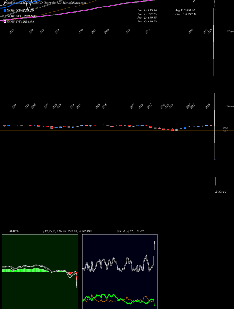Click the 'Pre V: 3.257 M' volume text
Image resolution: width=234 pixels, height=309 pixels.
pyautogui.click(x=186, y=14)
